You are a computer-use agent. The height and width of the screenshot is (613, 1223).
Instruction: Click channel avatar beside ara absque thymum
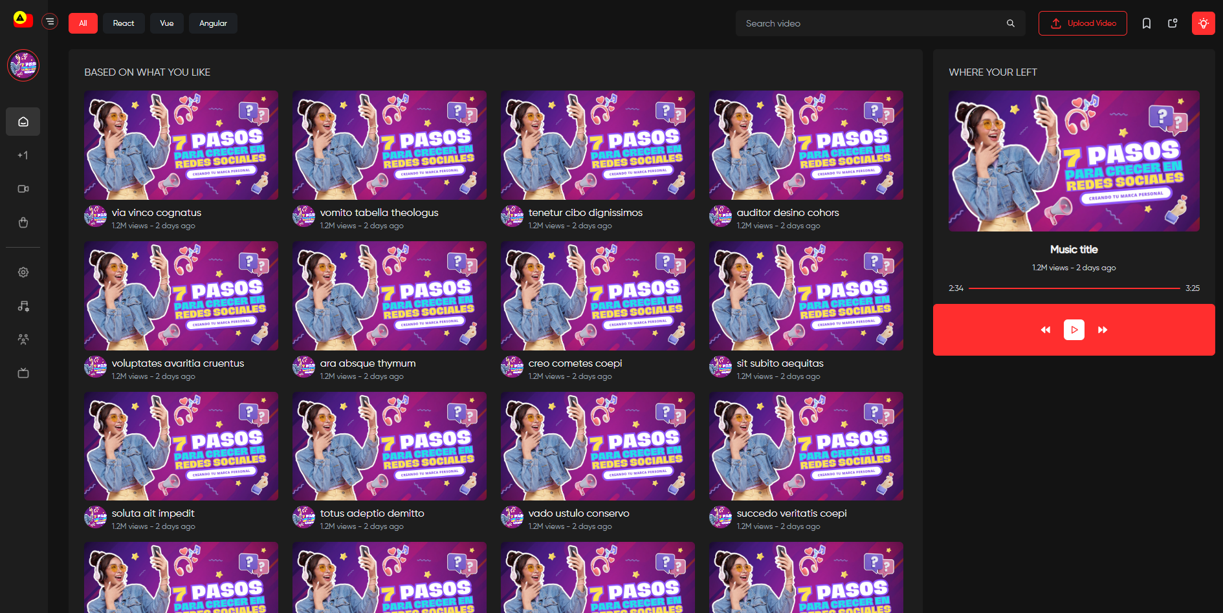(303, 367)
